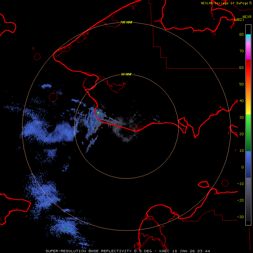Screen dimensions: 253x253
Task: Click the 40 value on color scale
Action: (x=241, y=101)
